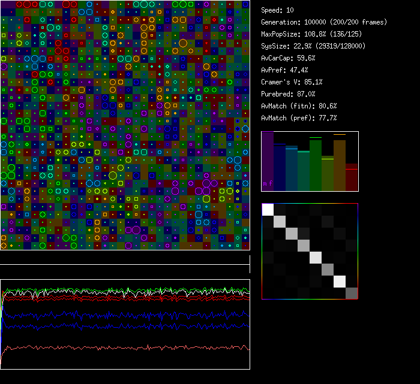This screenshot has width=420, height=384.
Task: Click the 'm f' label inside the bar chart
Action: 268,183
